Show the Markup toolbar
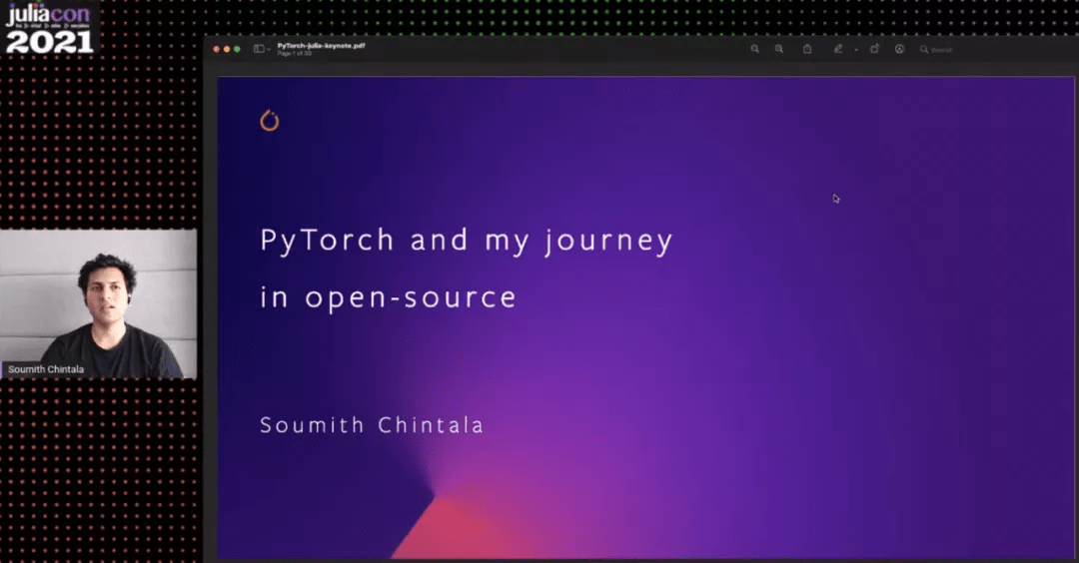Image resolution: width=1079 pixels, height=563 pixels. pos(899,49)
